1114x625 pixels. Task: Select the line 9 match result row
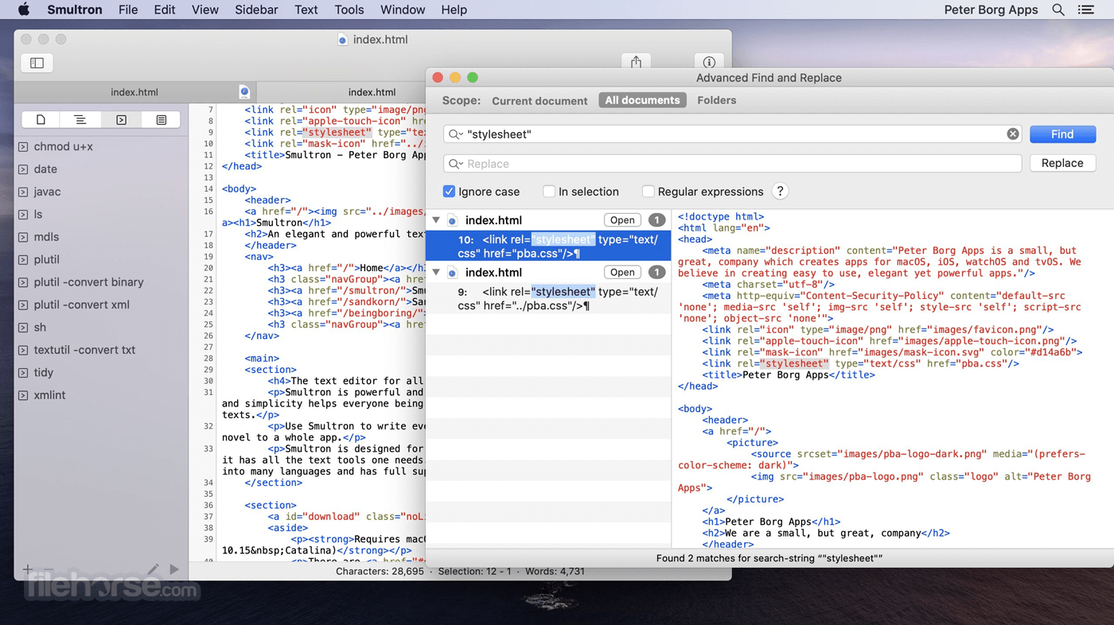pyautogui.click(x=548, y=298)
